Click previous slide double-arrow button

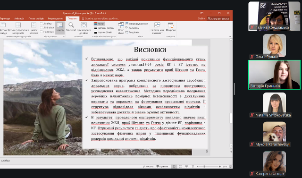point(231,149)
